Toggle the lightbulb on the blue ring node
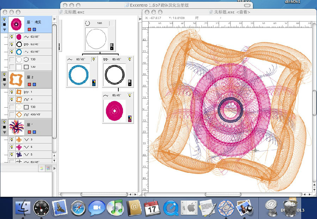Viewport: 317px width, 219px height. (x=94, y=59)
